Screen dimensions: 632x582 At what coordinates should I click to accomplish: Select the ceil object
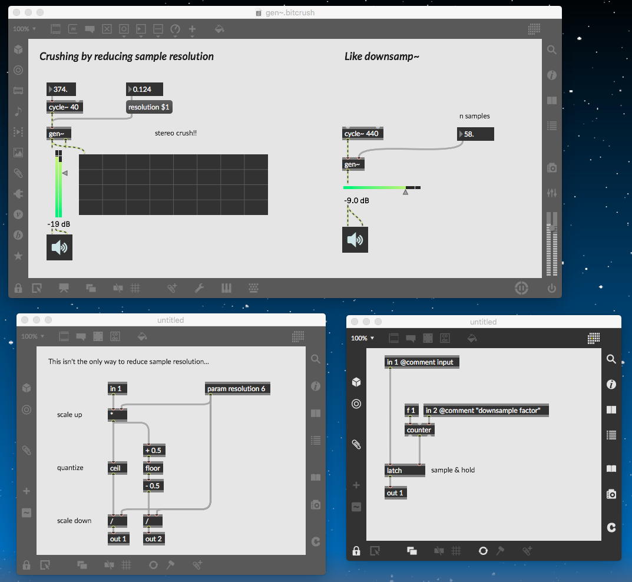pyautogui.click(x=117, y=468)
